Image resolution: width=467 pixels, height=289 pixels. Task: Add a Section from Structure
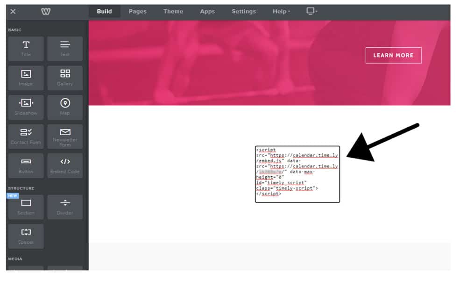[x=26, y=207]
